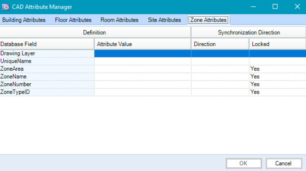Maximize the CAD Attribute Manager window
The height and width of the screenshot is (171, 306).
click(275, 7)
